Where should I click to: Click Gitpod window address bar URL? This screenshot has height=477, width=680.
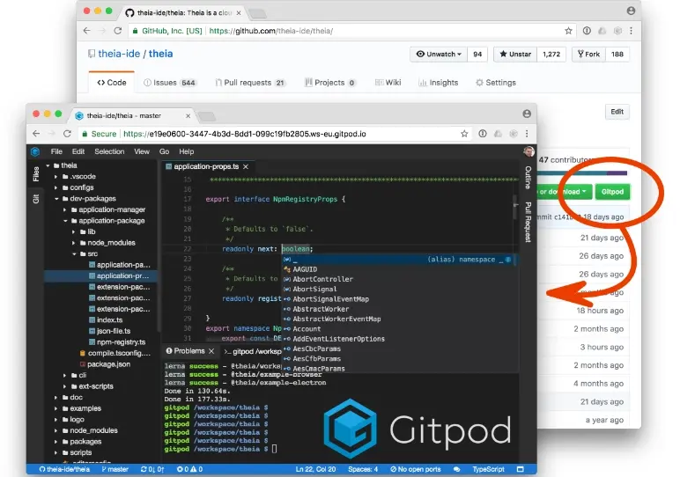245,134
